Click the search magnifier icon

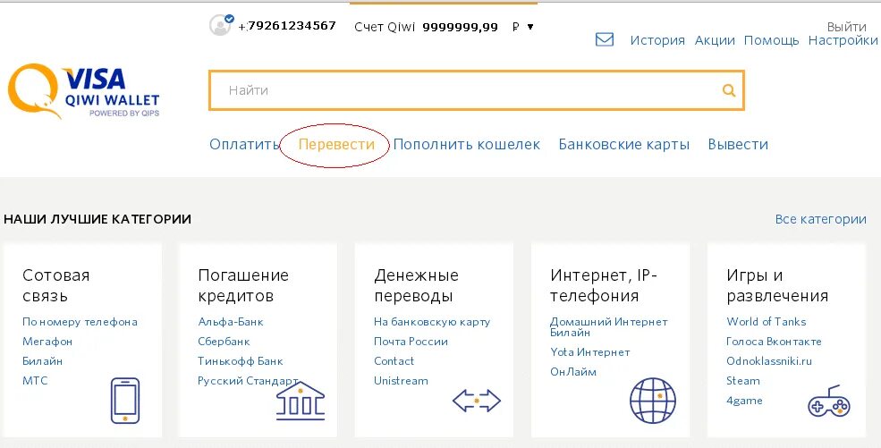click(729, 89)
